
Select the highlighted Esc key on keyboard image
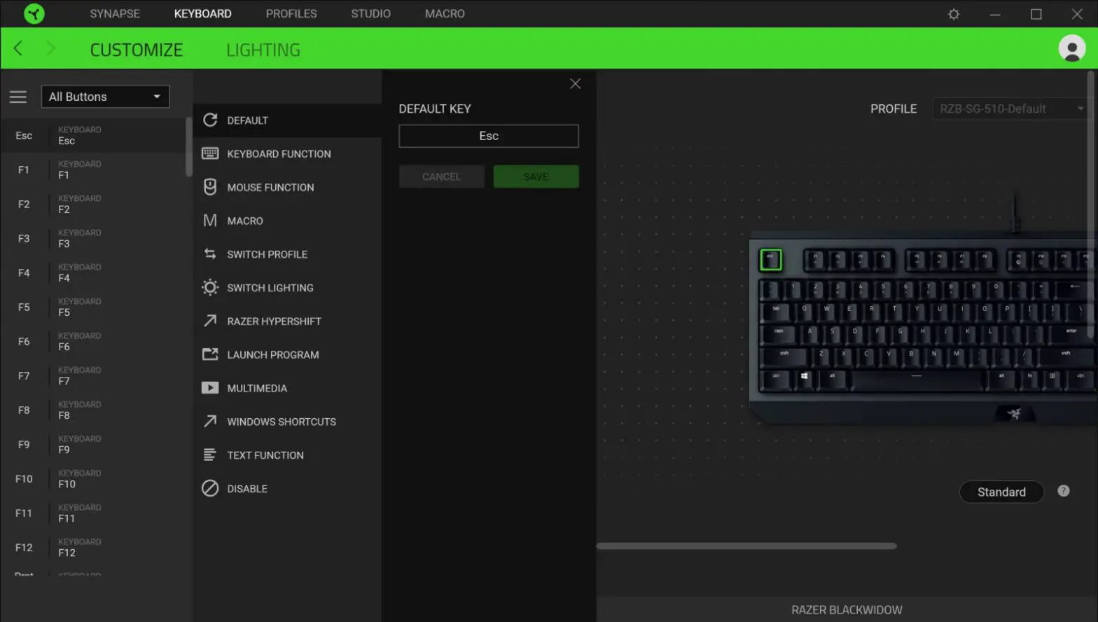(770, 260)
